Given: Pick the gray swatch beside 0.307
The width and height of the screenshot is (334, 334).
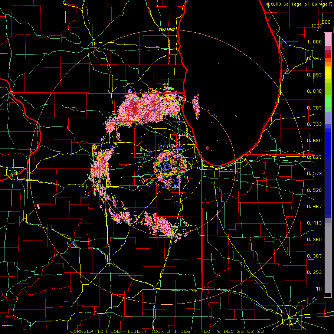Looking at the screenshot, I should coord(328,258).
